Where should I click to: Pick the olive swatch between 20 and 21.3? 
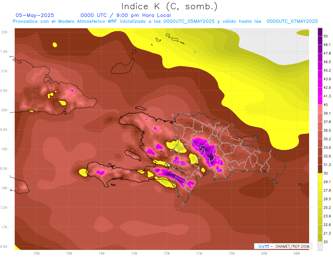tap(320, 238)
